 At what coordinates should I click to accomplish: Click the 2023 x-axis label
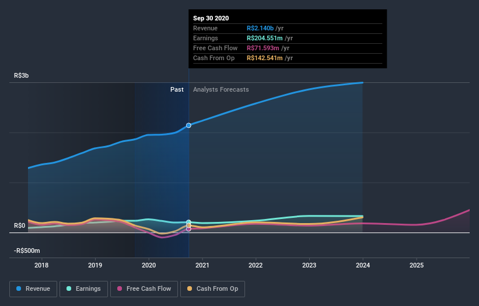tap(309, 265)
